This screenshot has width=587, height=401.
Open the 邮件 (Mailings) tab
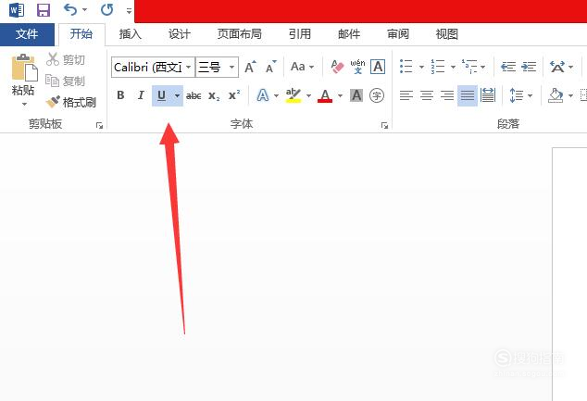(x=349, y=34)
